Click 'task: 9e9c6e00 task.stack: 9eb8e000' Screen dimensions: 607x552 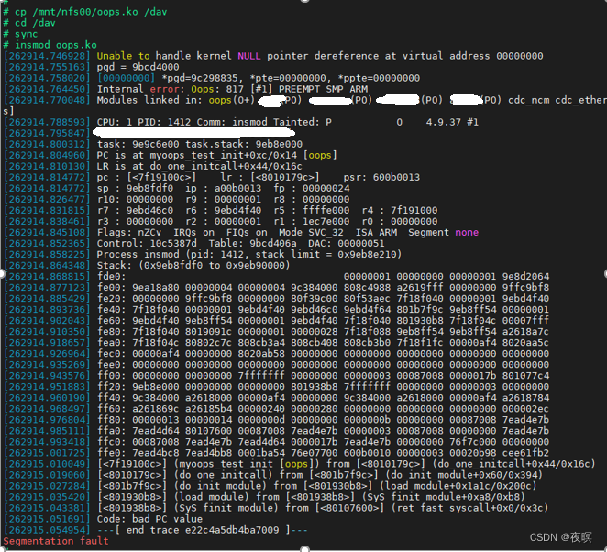click(200, 144)
